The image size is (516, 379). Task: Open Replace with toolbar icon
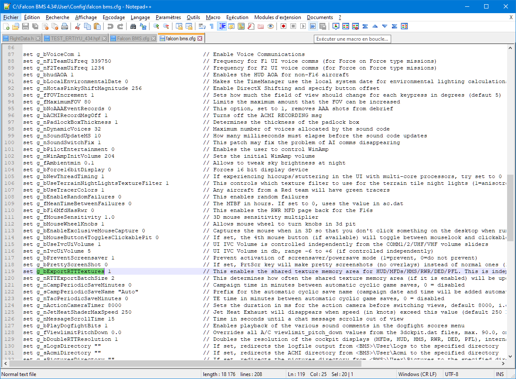tap(143, 26)
